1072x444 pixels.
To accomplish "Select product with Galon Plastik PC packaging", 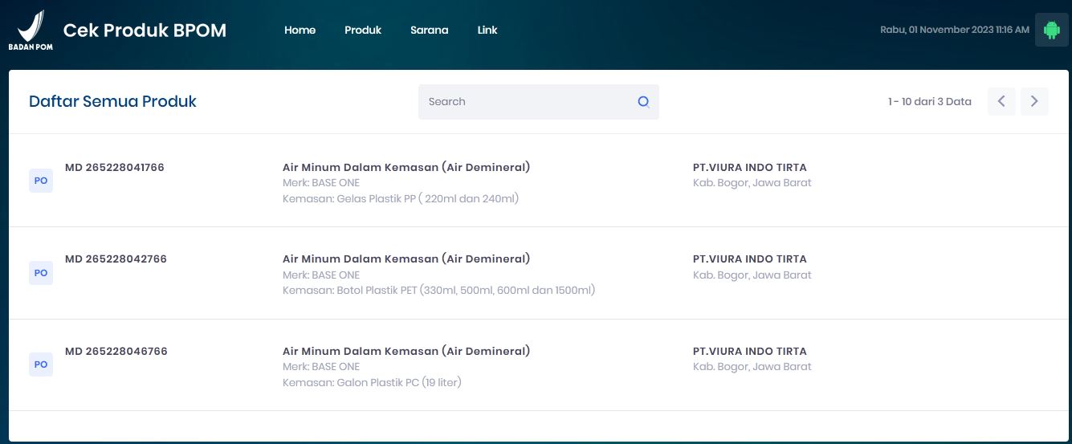I will click(372, 383).
